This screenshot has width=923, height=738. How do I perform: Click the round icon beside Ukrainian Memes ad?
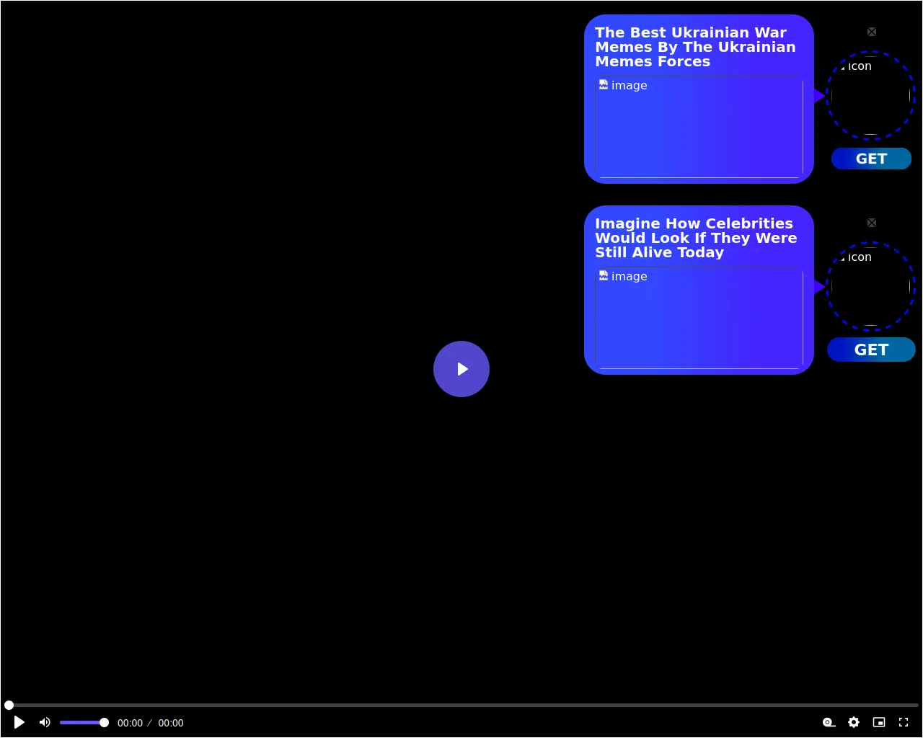click(870, 95)
